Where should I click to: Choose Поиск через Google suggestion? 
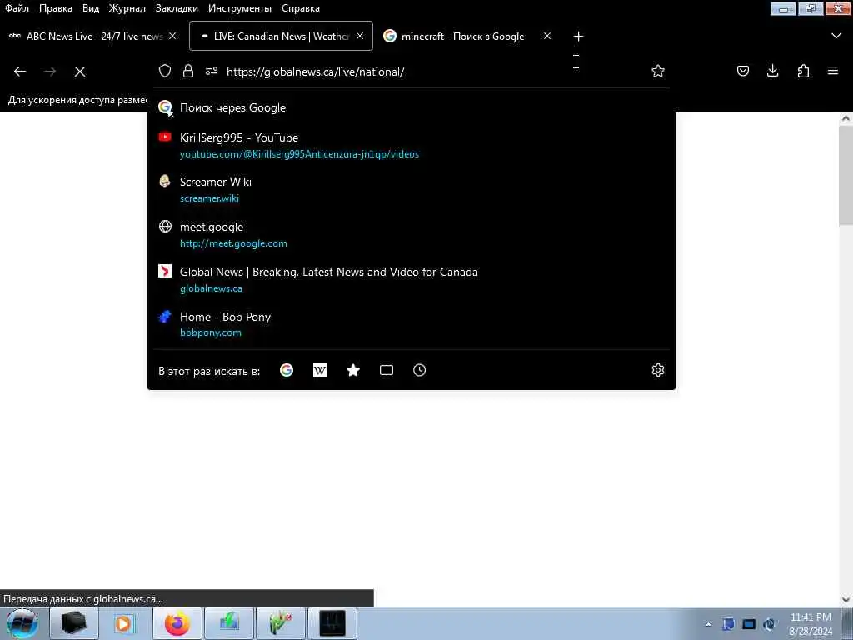pos(412,107)
